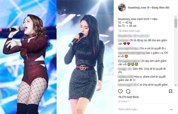Click the right photo in gray dress
The height and width of the screenshot is (114, 178).
85,57
